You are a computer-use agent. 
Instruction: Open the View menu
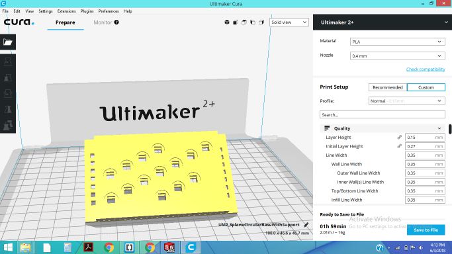point(29,11)
